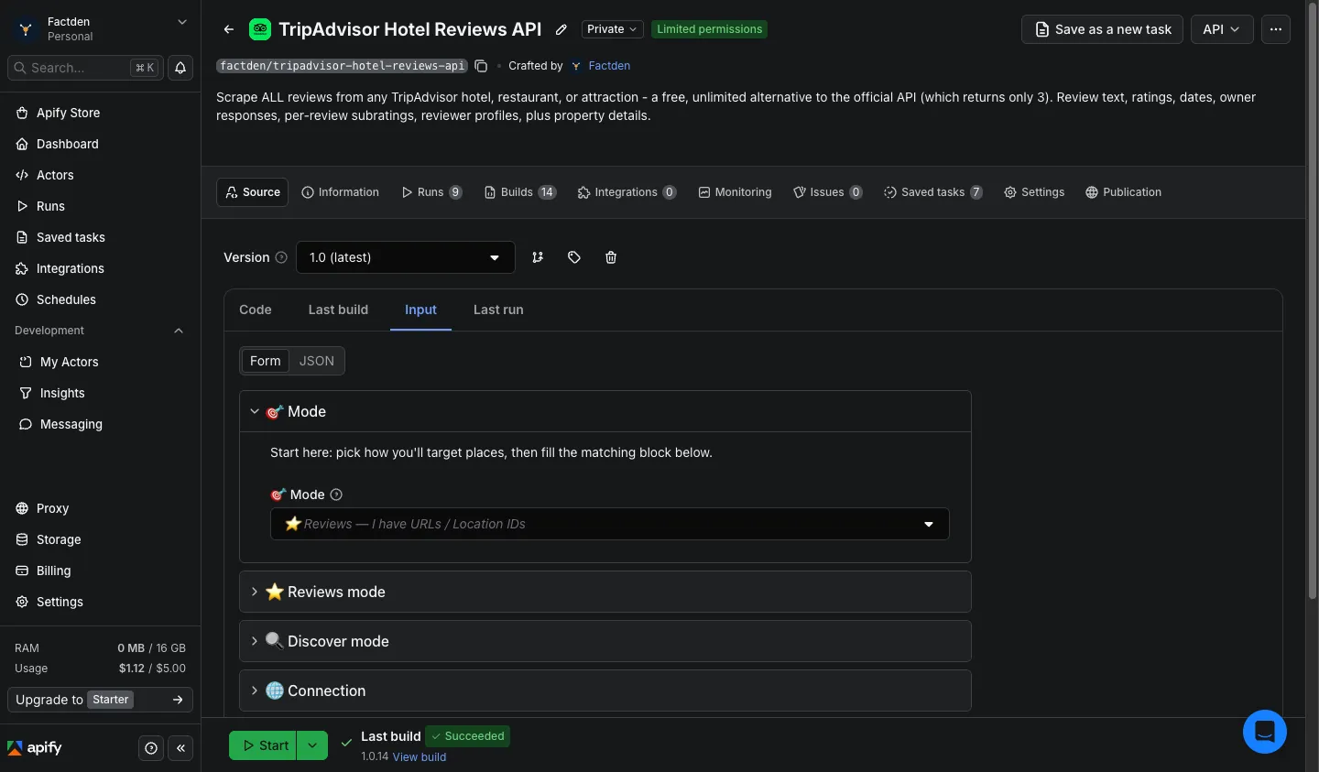
Task: Show Mode field help icon
Action: 336,495
